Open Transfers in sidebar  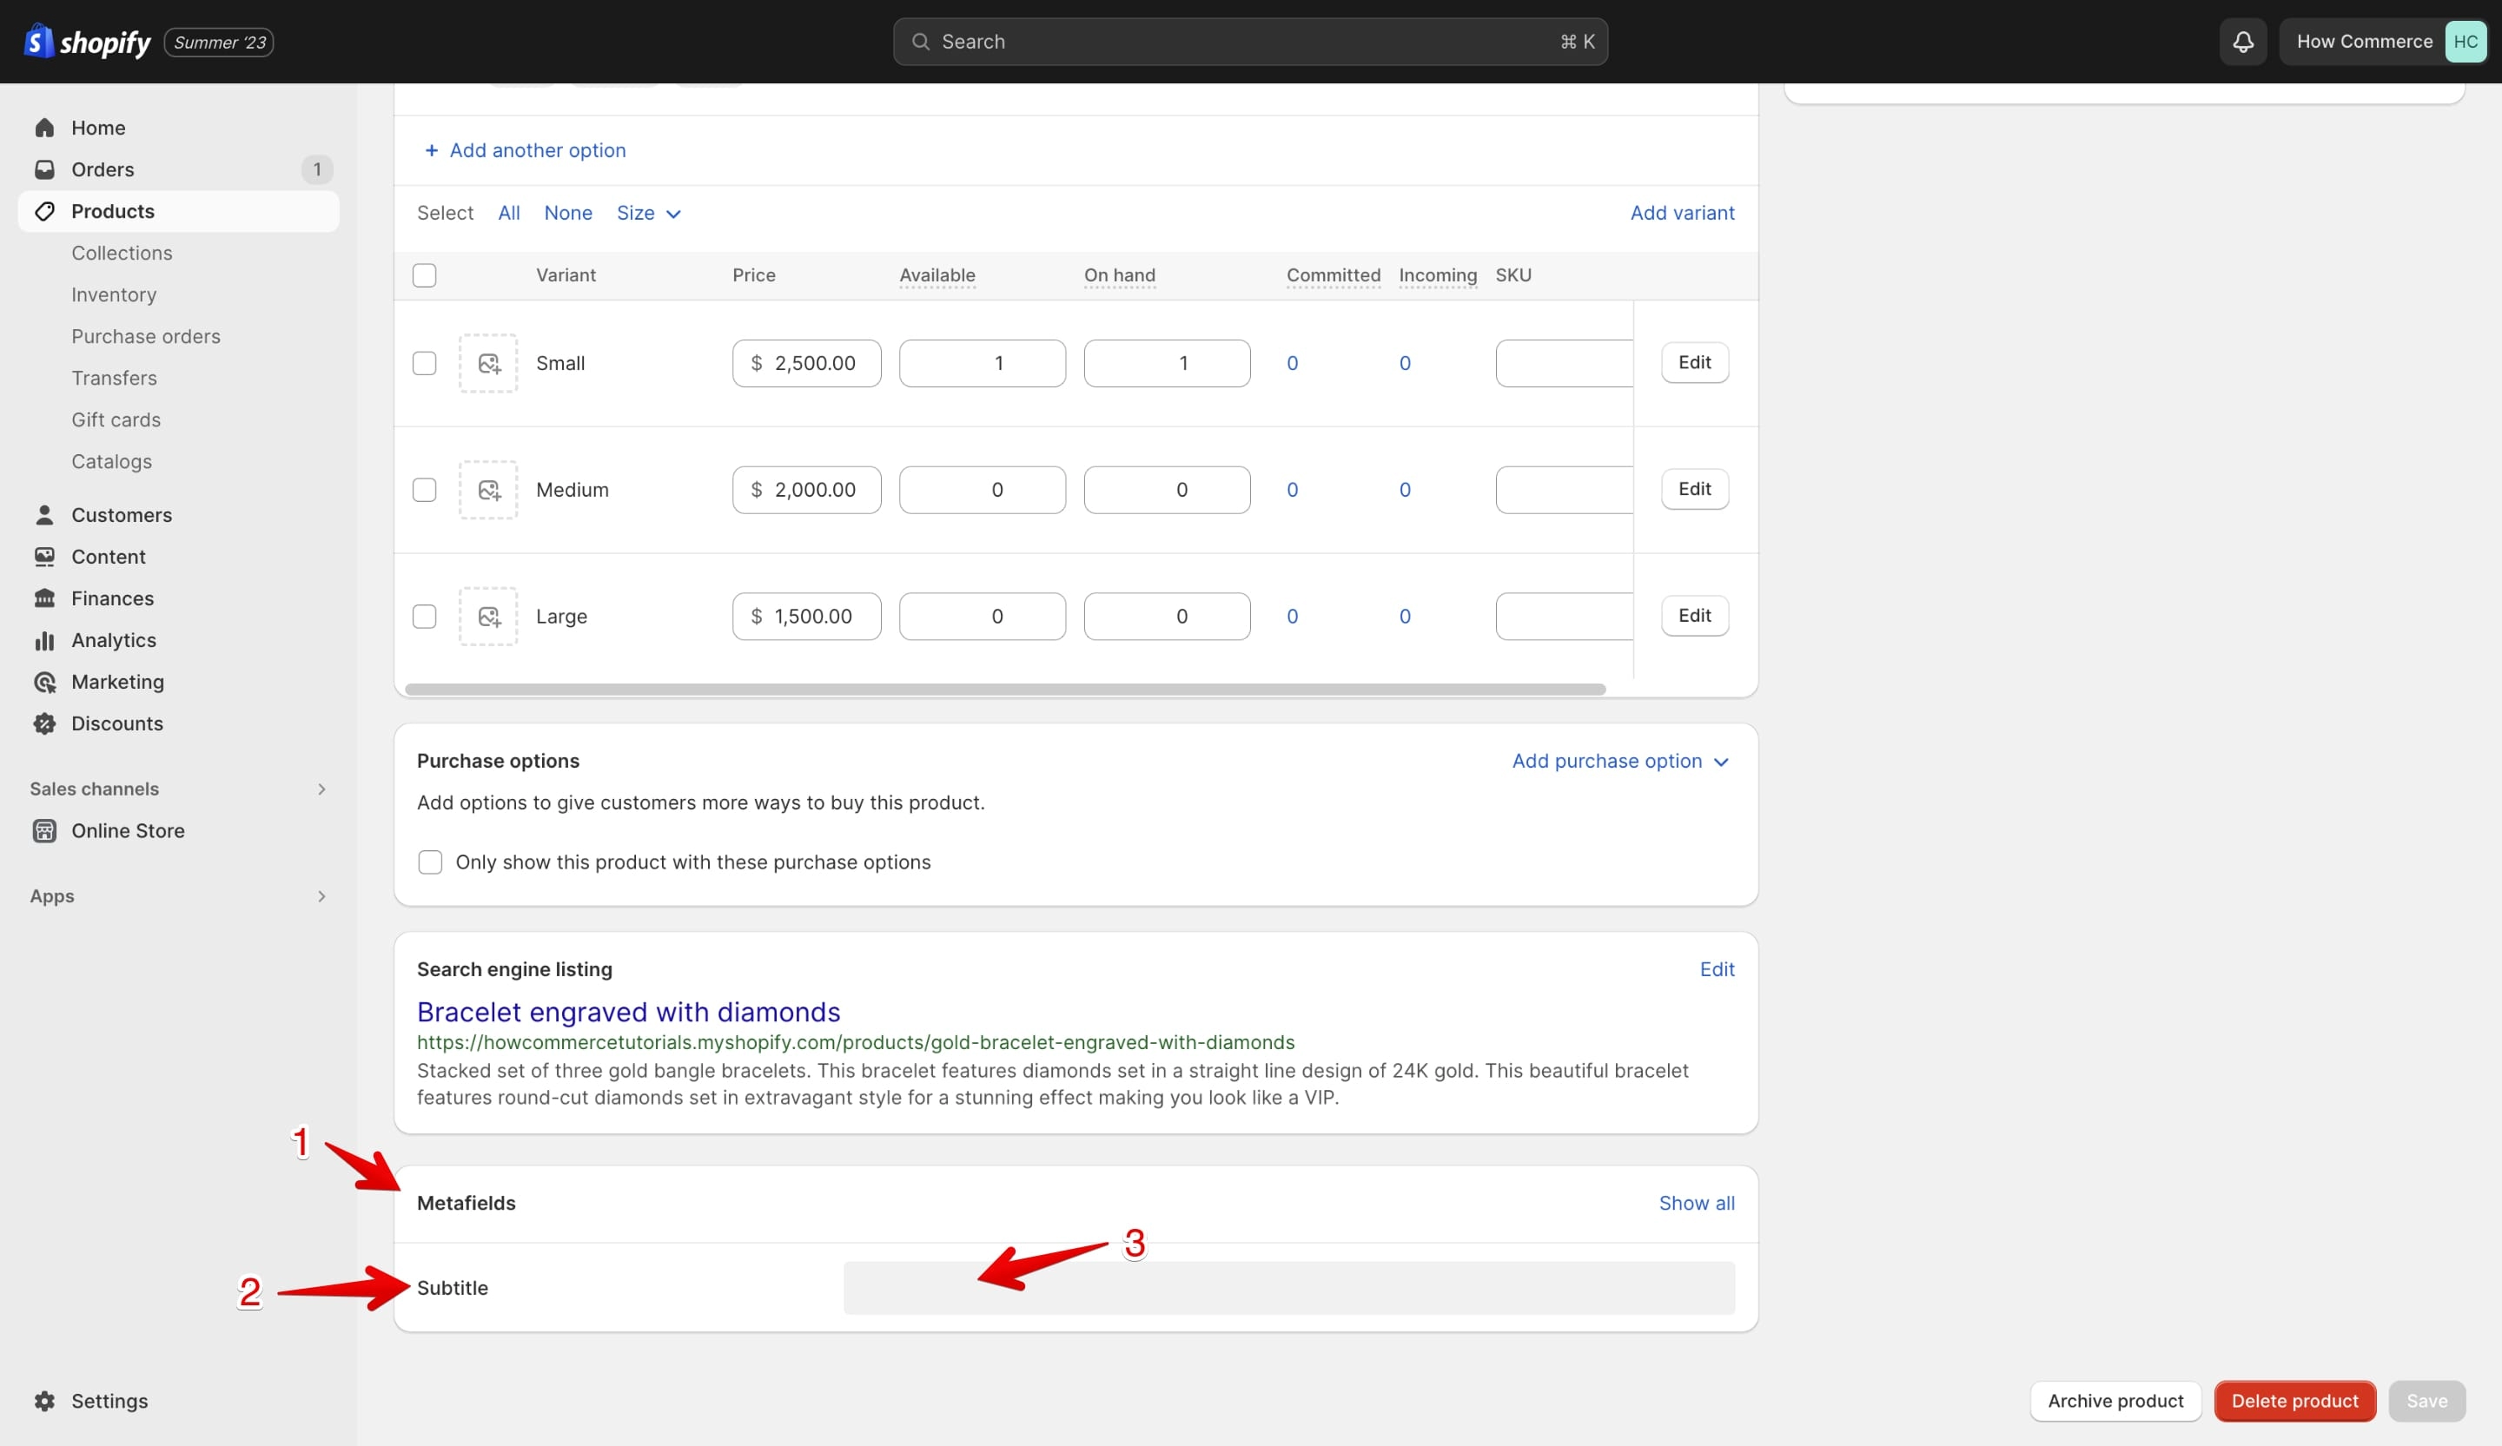point(114,378)
